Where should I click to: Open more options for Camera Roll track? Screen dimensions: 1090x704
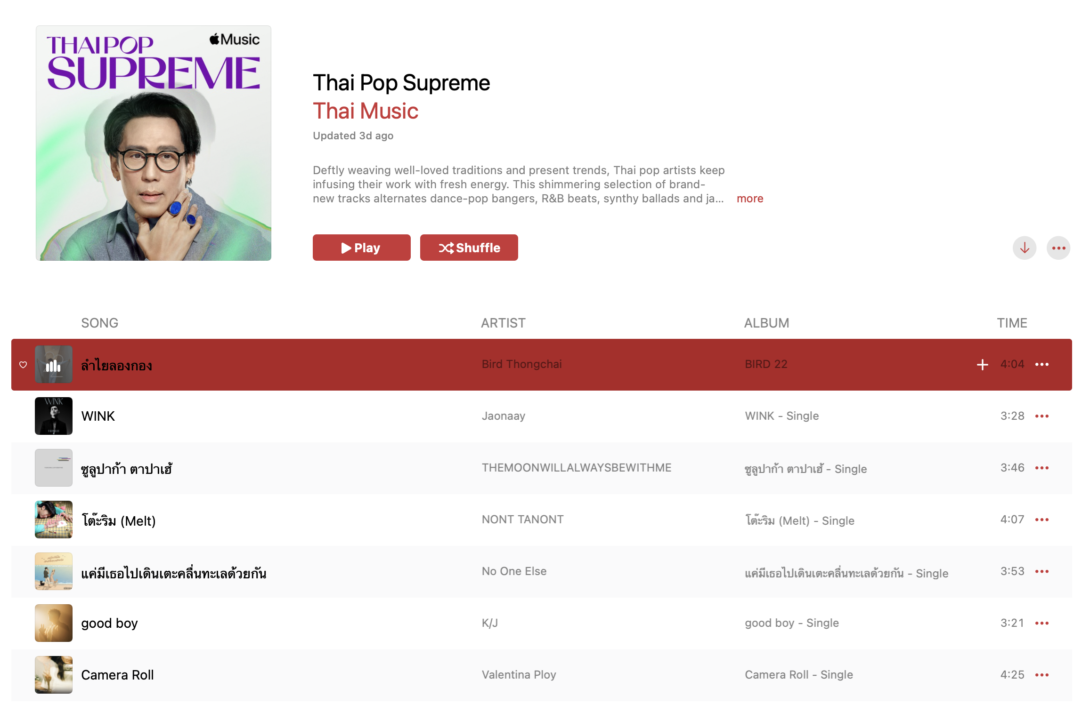1041,675
